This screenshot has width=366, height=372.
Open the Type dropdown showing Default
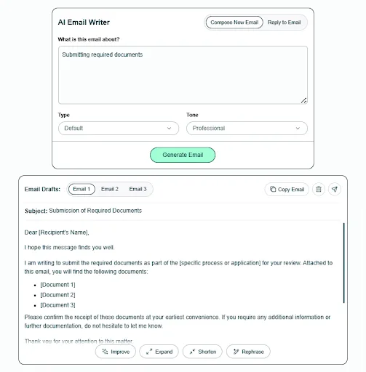pos(119,128)
